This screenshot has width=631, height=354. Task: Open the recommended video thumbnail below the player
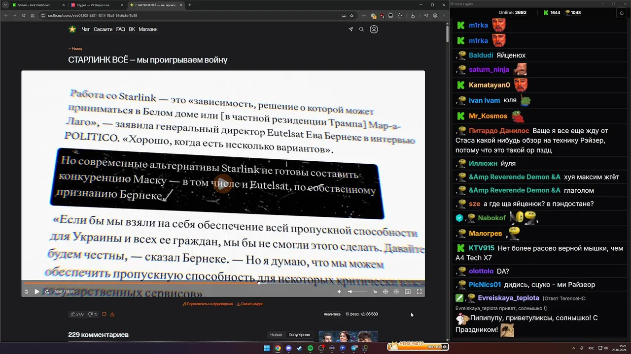point(348,337)
